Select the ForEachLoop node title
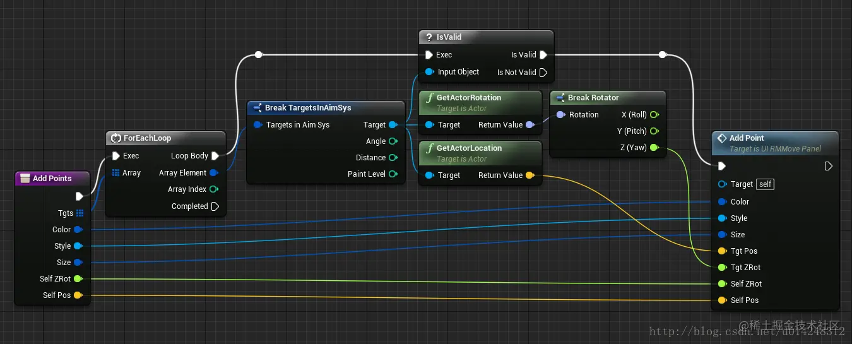The image size is (852, 344). (x=147, y=138)
